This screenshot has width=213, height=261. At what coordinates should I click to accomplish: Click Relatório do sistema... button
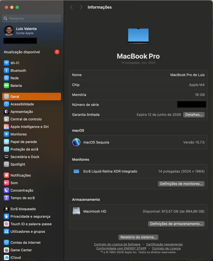pos(138,237)
